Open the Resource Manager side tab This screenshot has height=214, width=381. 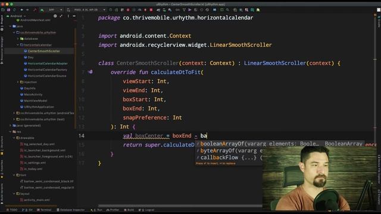tap(2, 50)
